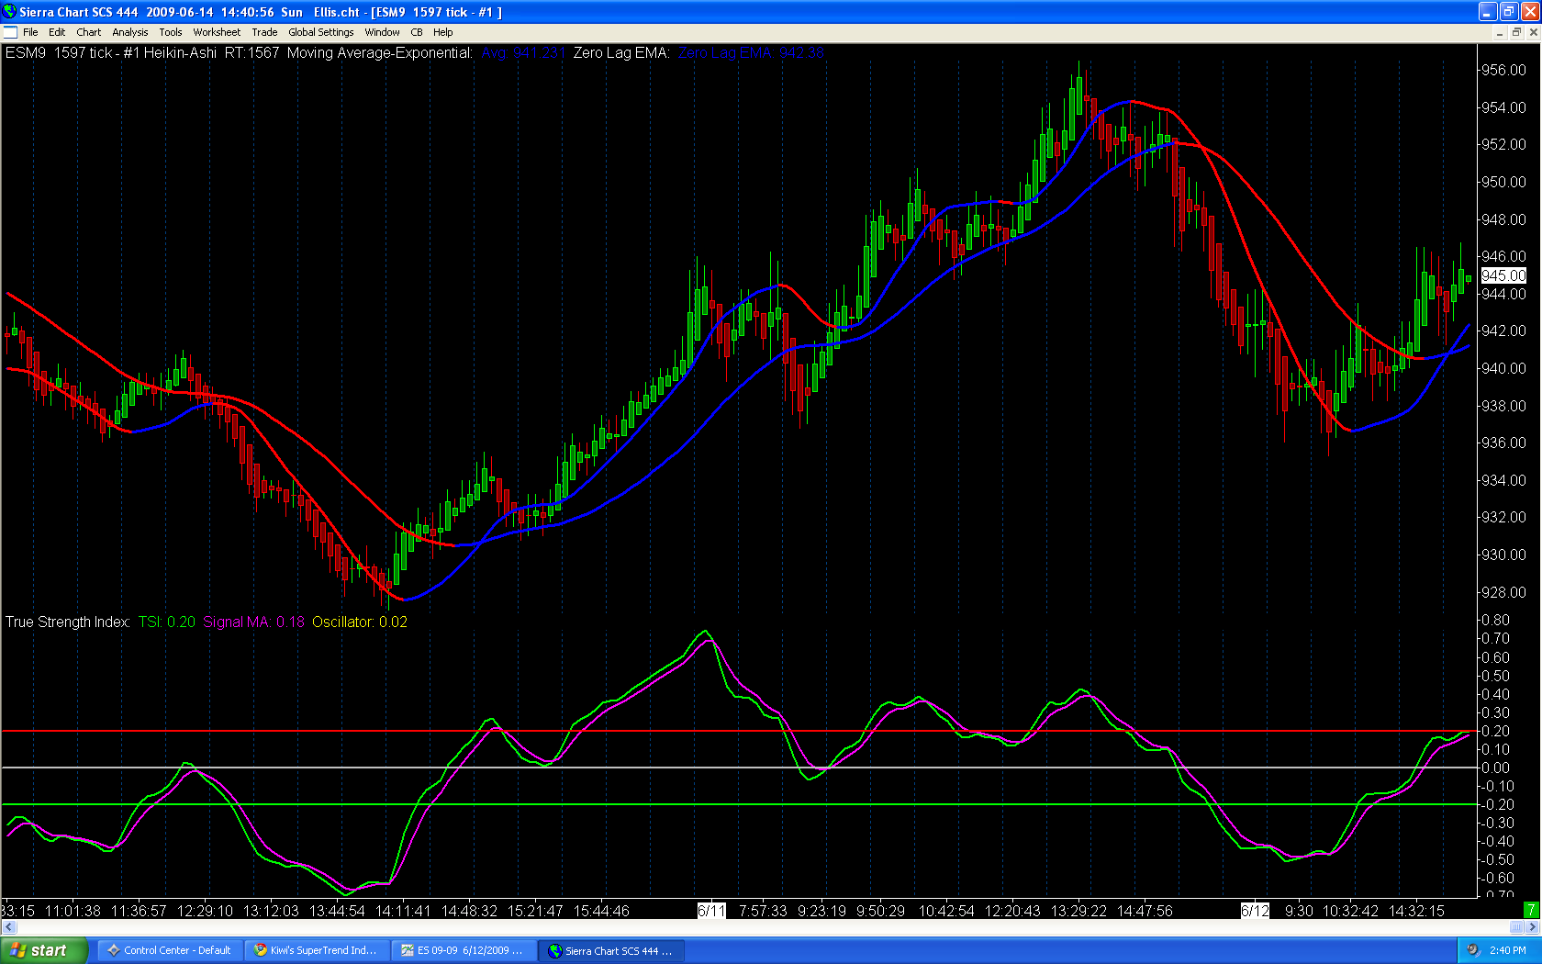Click the Signal MA: 0.18 value
This screenshot has width=1542, height=964.
tap(254, 622)
